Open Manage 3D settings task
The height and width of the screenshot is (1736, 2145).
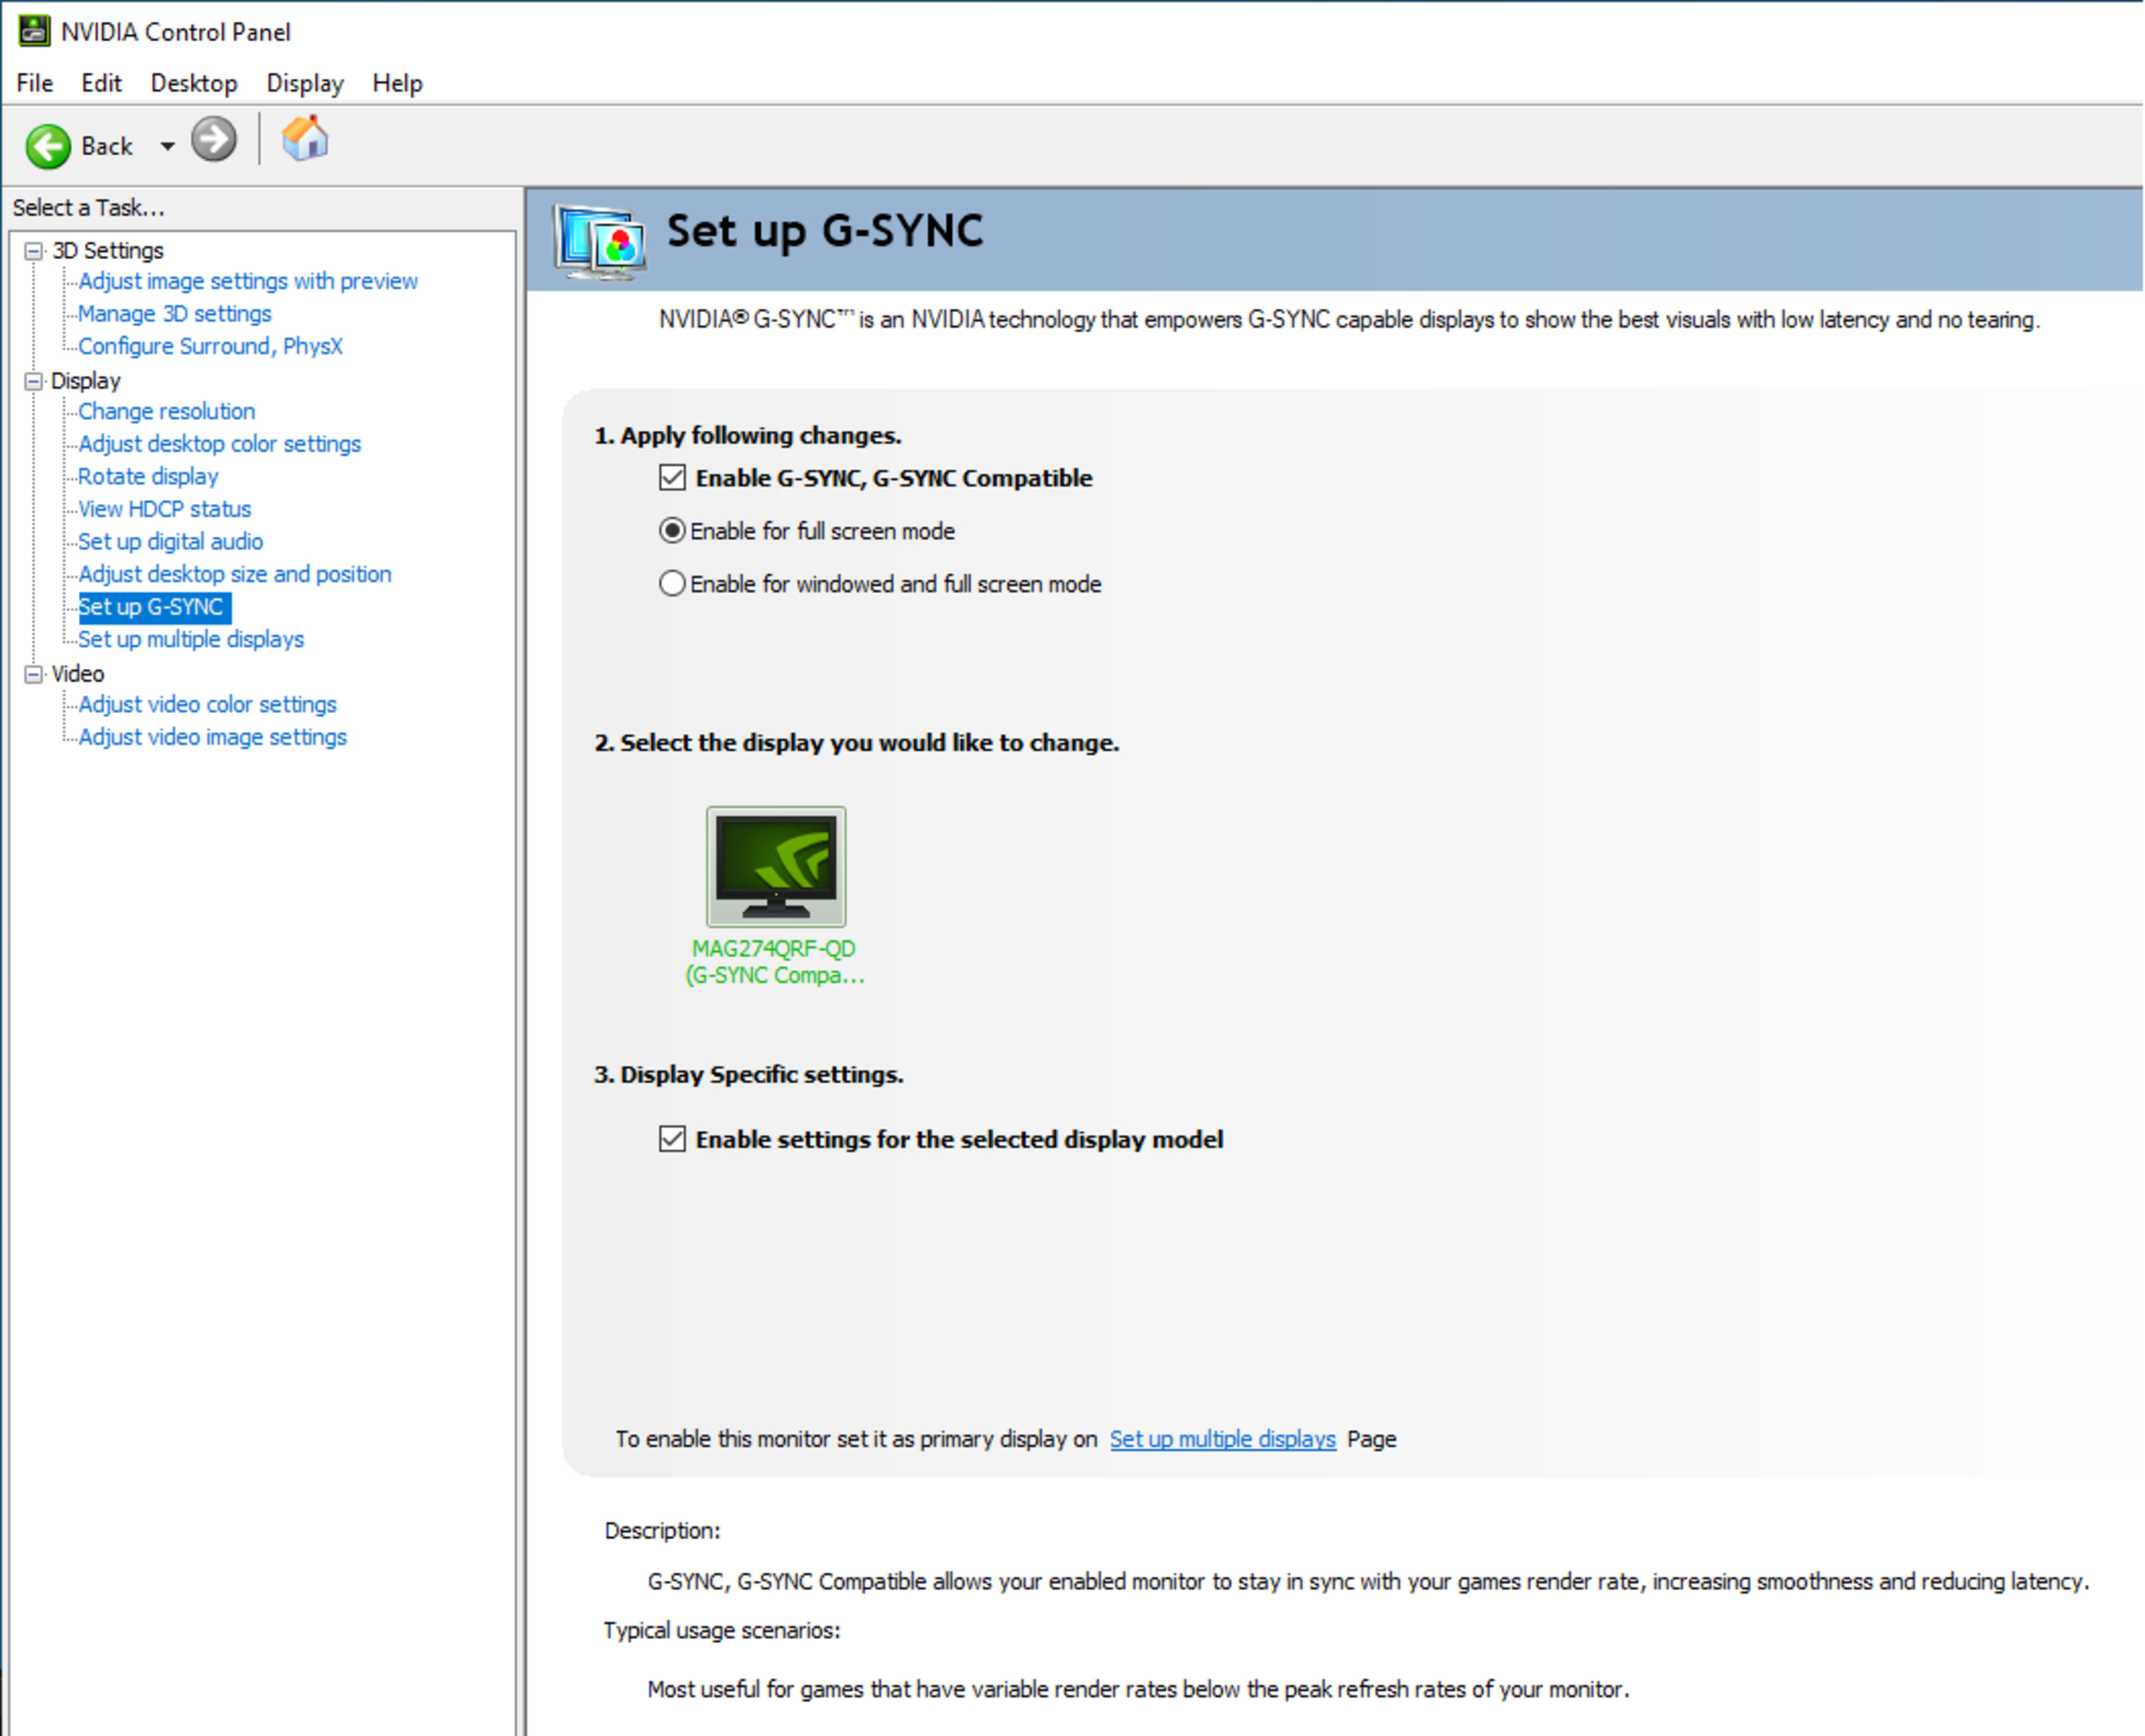[x=175, y=314]
